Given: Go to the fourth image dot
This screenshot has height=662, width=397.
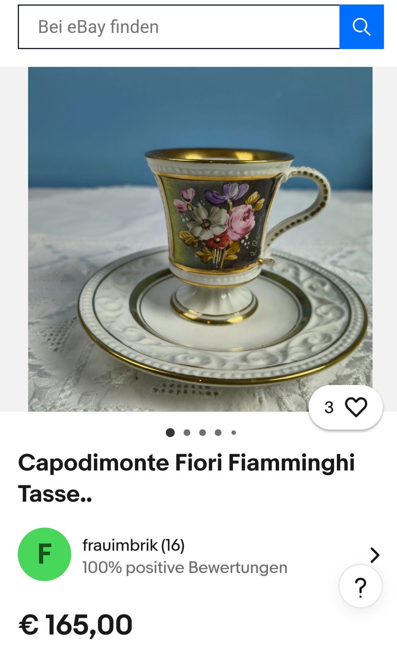Looking at the screenshot, I should tap(218, 433).
